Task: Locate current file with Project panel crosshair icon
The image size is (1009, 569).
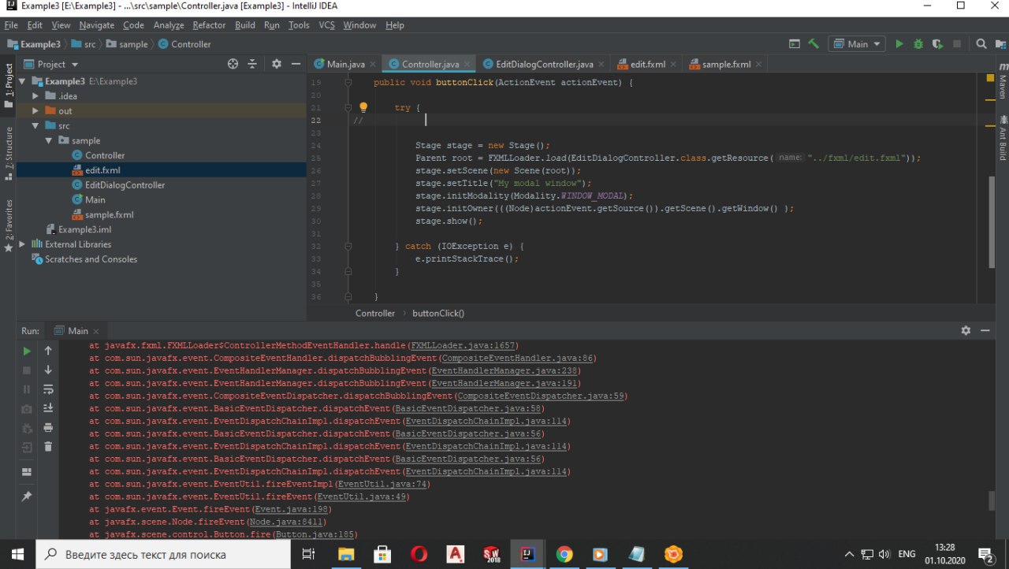Action: coord(233,64)
